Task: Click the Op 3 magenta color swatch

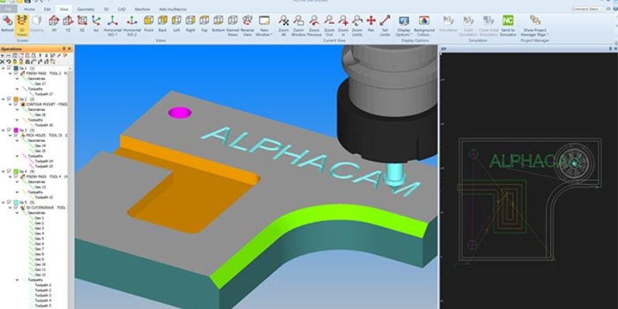Action: click(x=15, y=130)
